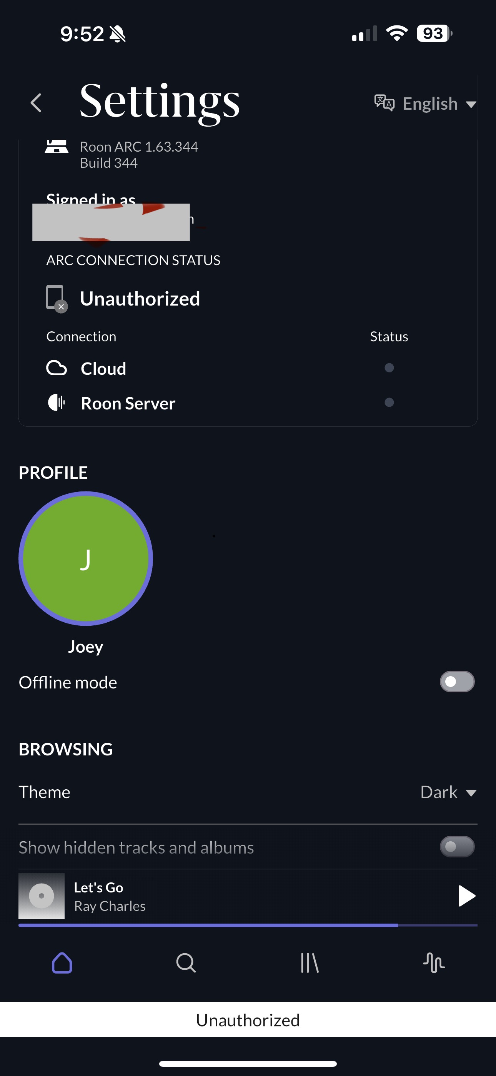Image resolution: width=496 pixels, height=1076 pixels.
Task: Tap the Unauthorized banner at bottom
Action: pos(248,1019)
